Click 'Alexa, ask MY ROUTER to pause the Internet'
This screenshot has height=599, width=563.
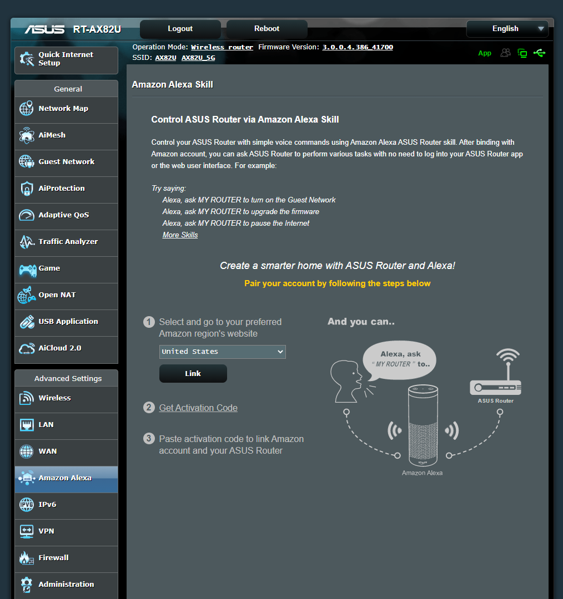point(235,223)
